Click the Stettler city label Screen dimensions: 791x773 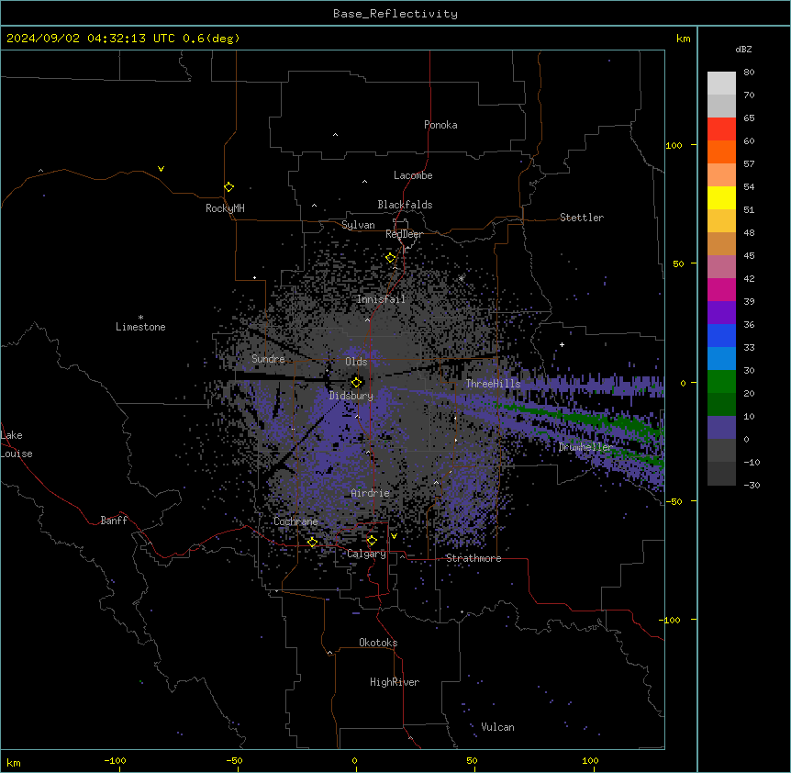[582, 218]
